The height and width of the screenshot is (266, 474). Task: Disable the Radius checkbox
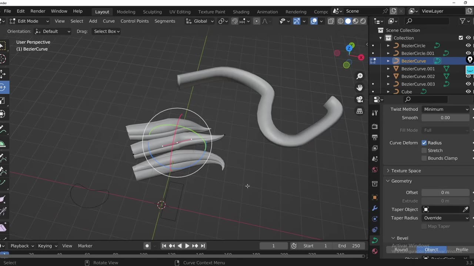[x=424, y=143]
